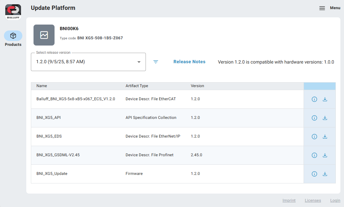This screenshot has width=344, height=207.
Task: Click the Login link
Action: [x=335, y=200]
